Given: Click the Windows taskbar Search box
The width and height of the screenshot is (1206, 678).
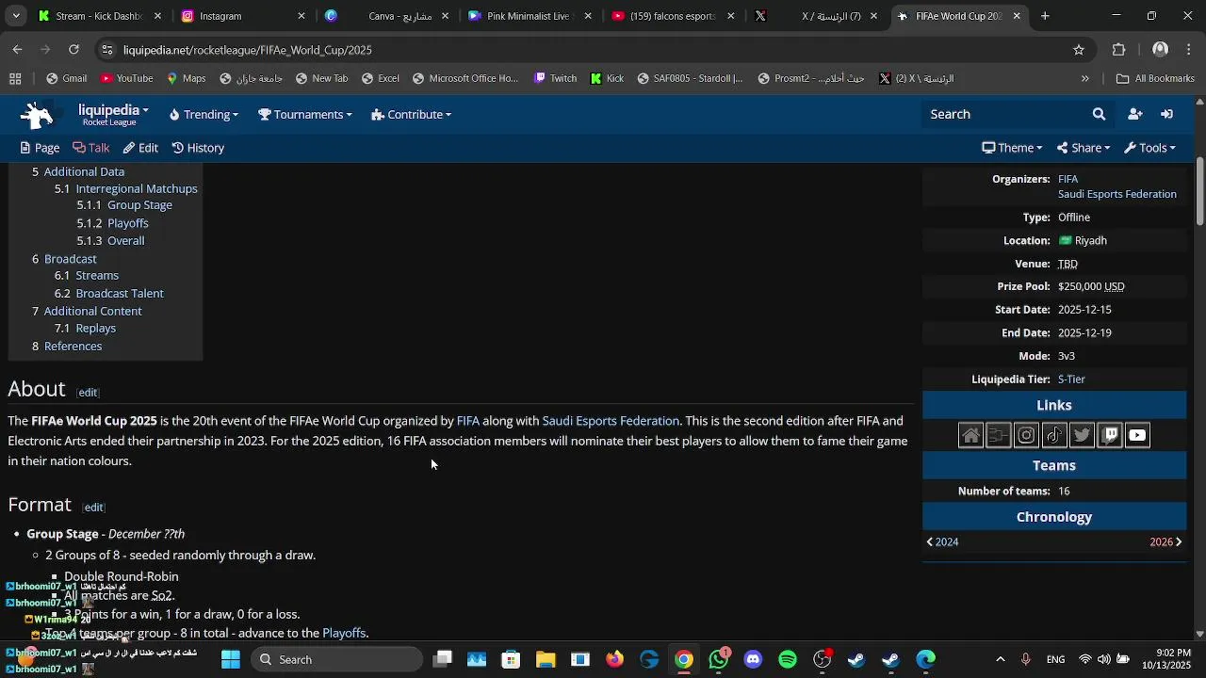Looking at the screenshot, I should [x=337, y=659].
